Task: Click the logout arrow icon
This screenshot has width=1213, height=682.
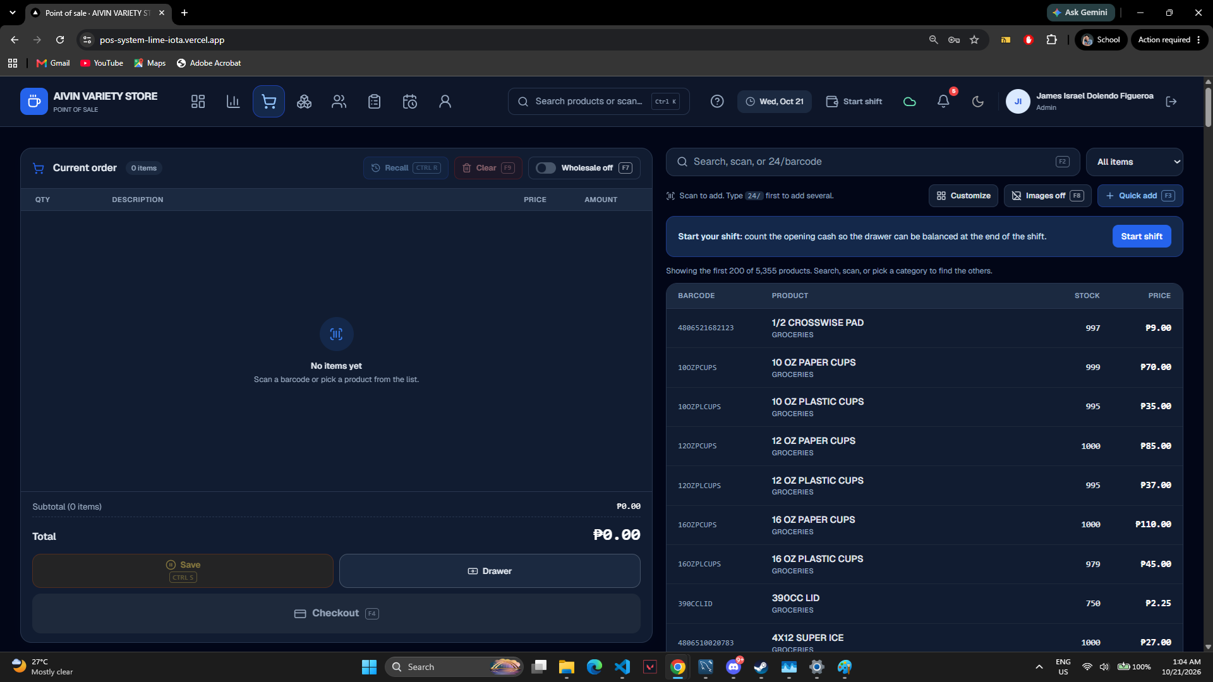Action: coord(1171,102)
